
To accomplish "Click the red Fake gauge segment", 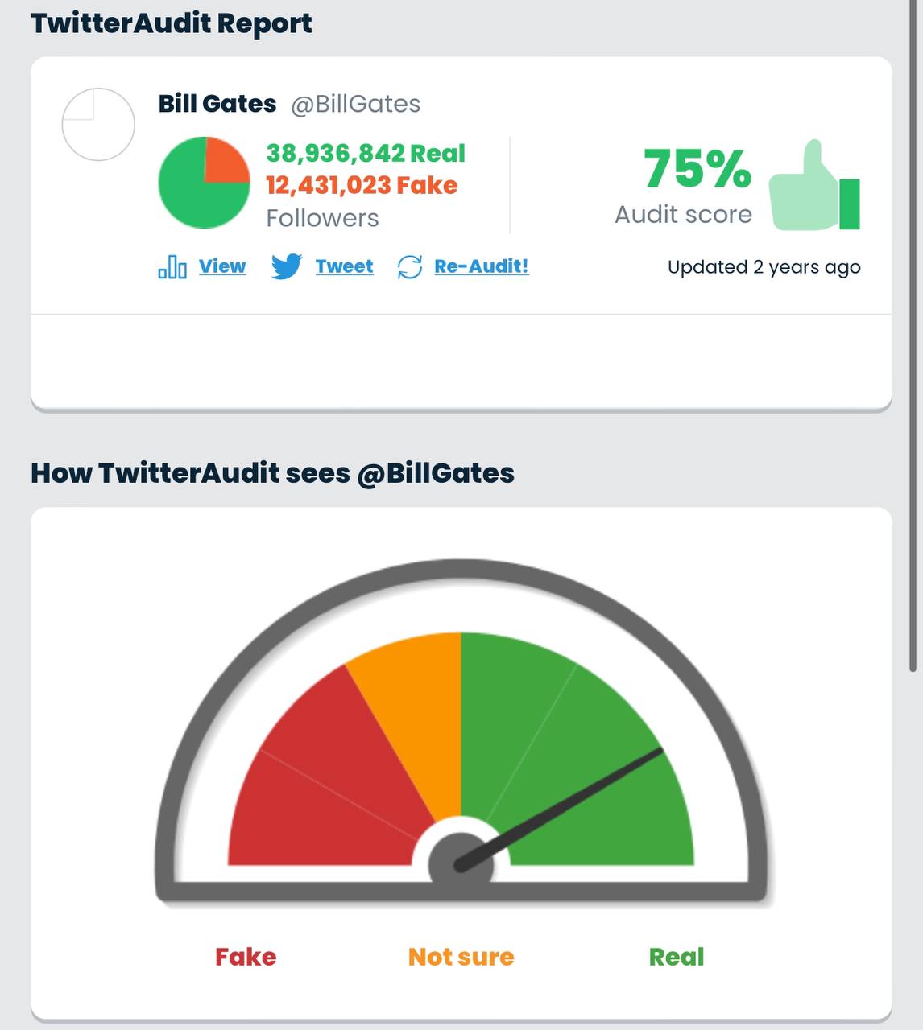I will (330, 772).
